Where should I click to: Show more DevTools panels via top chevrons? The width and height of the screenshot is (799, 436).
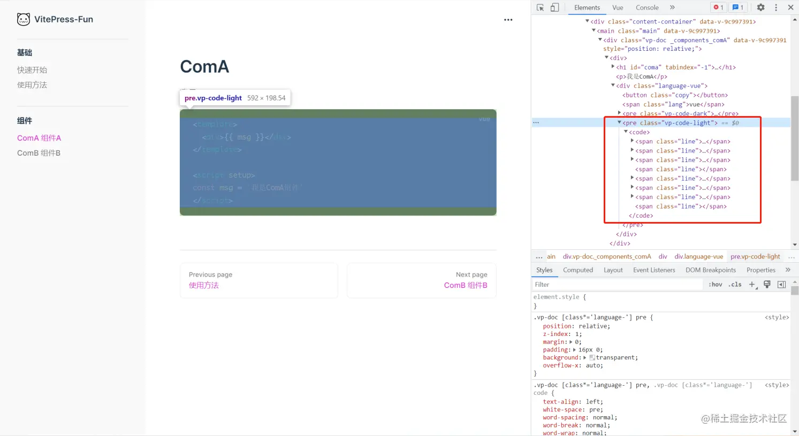672,7
